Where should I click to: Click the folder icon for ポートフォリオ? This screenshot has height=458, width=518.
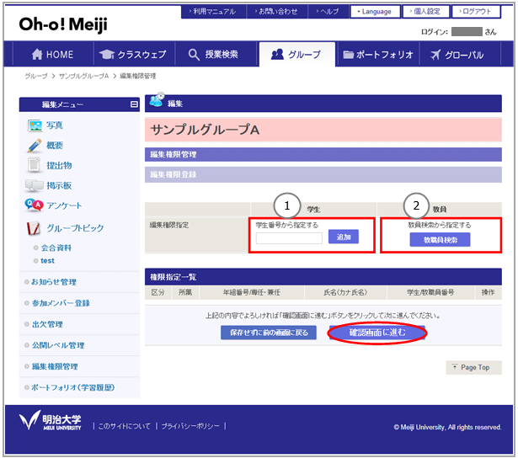[348, 55]
